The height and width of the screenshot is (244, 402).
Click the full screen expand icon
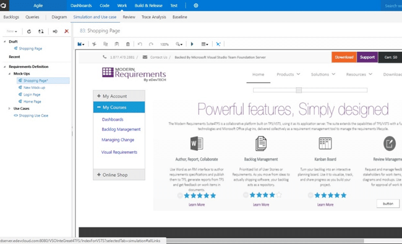pos(218,44)
